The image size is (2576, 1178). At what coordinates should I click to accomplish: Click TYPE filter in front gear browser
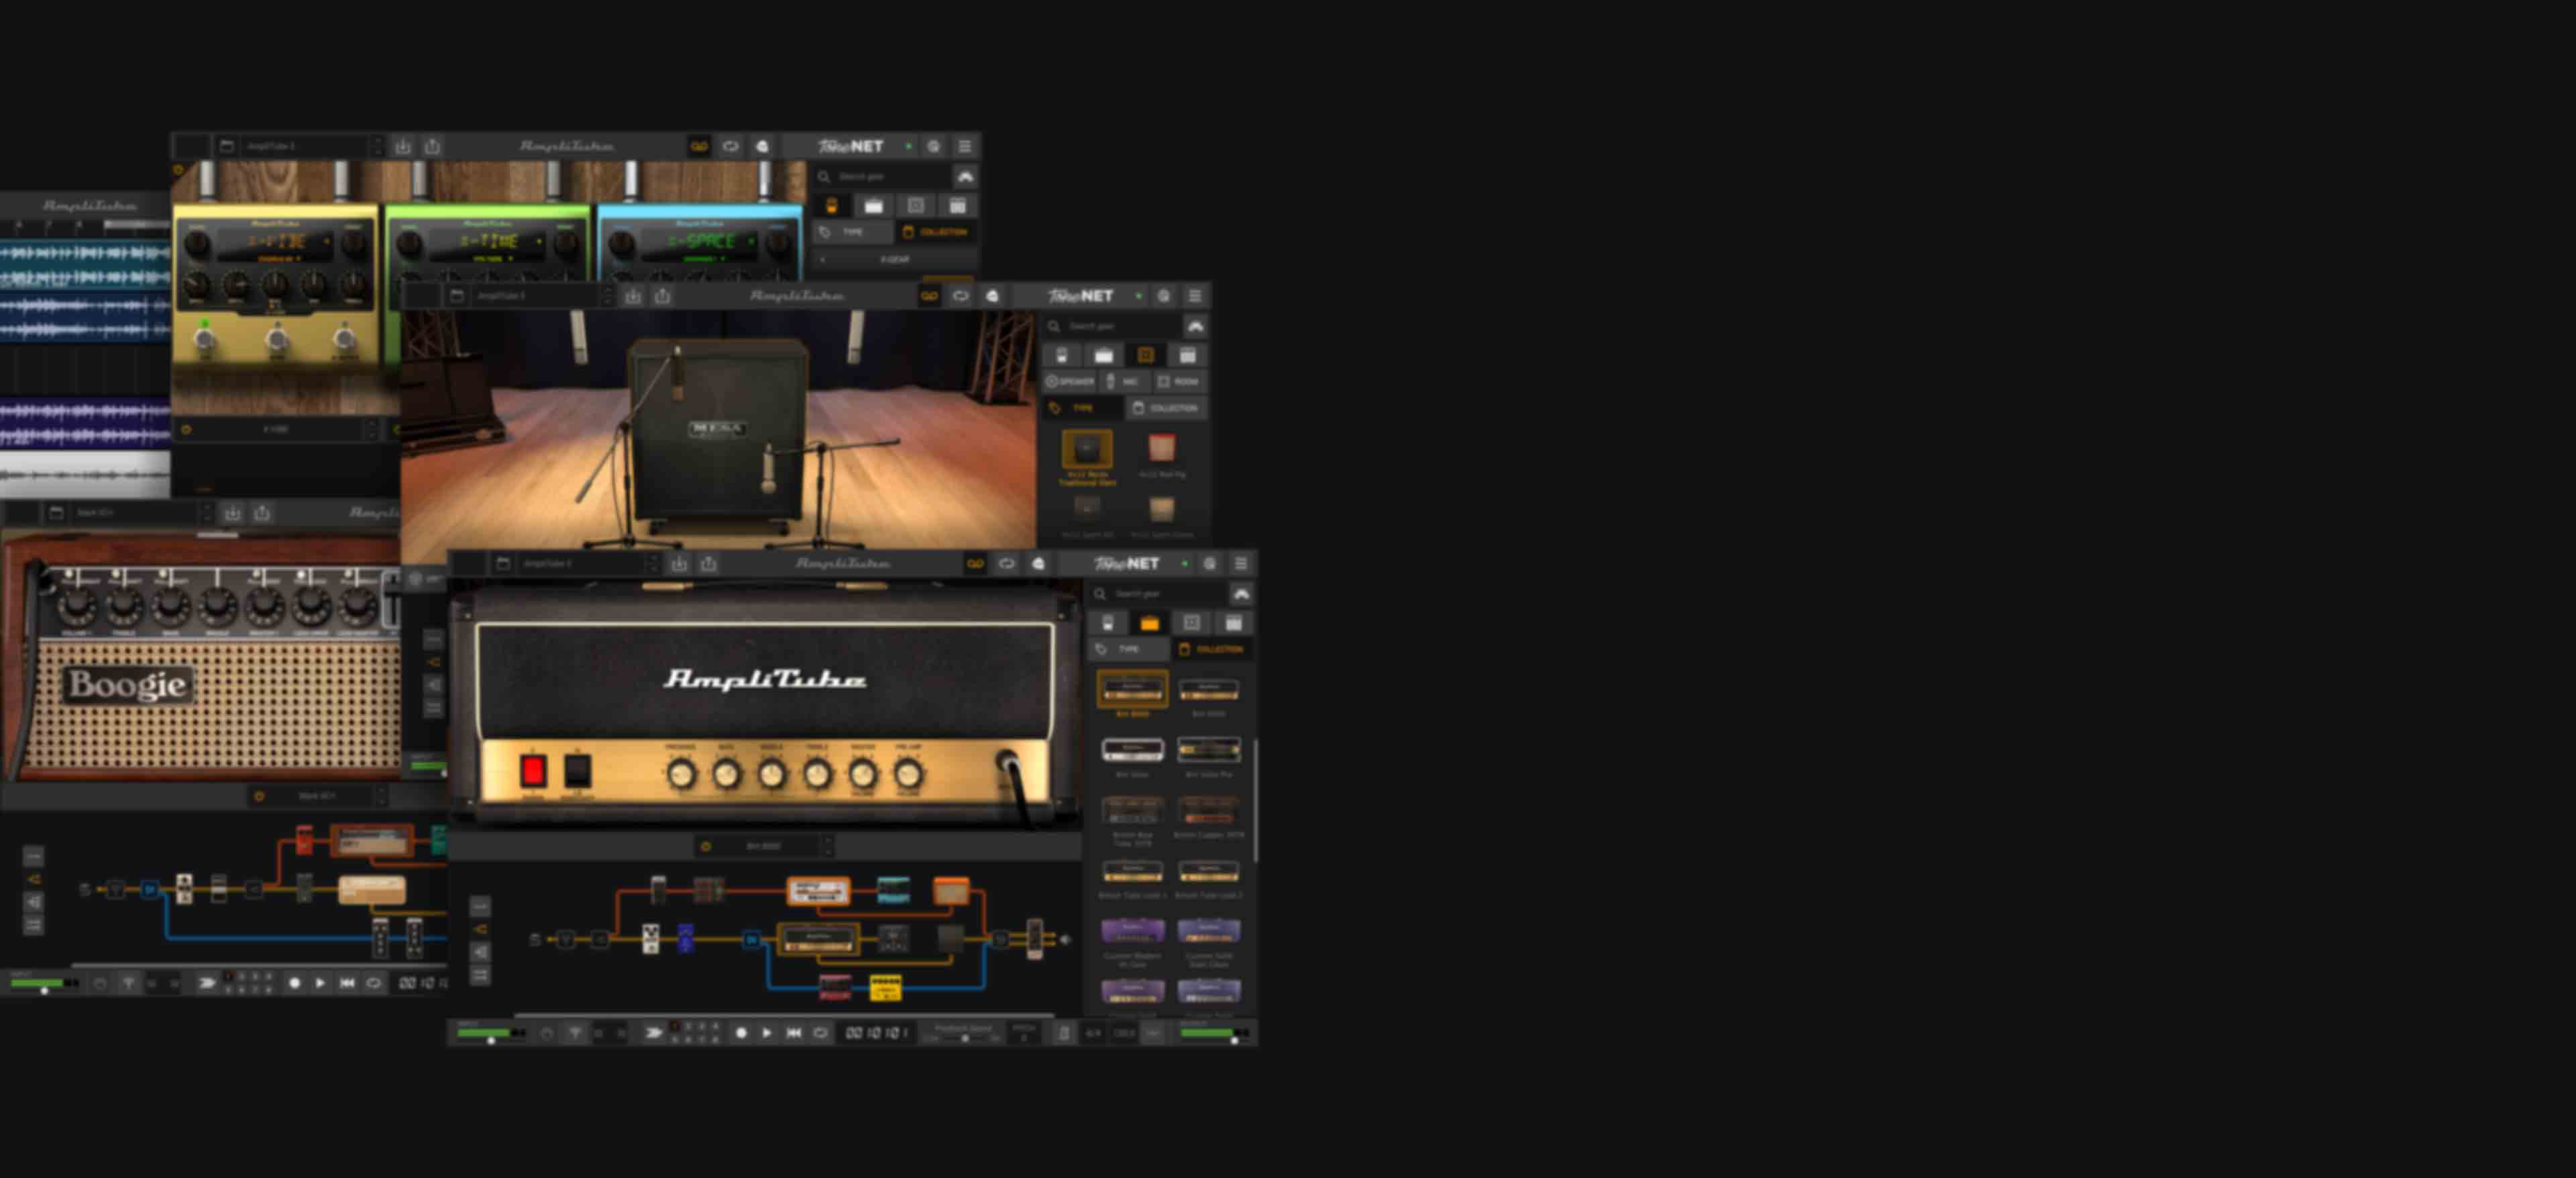click(x=1128, y=650)
